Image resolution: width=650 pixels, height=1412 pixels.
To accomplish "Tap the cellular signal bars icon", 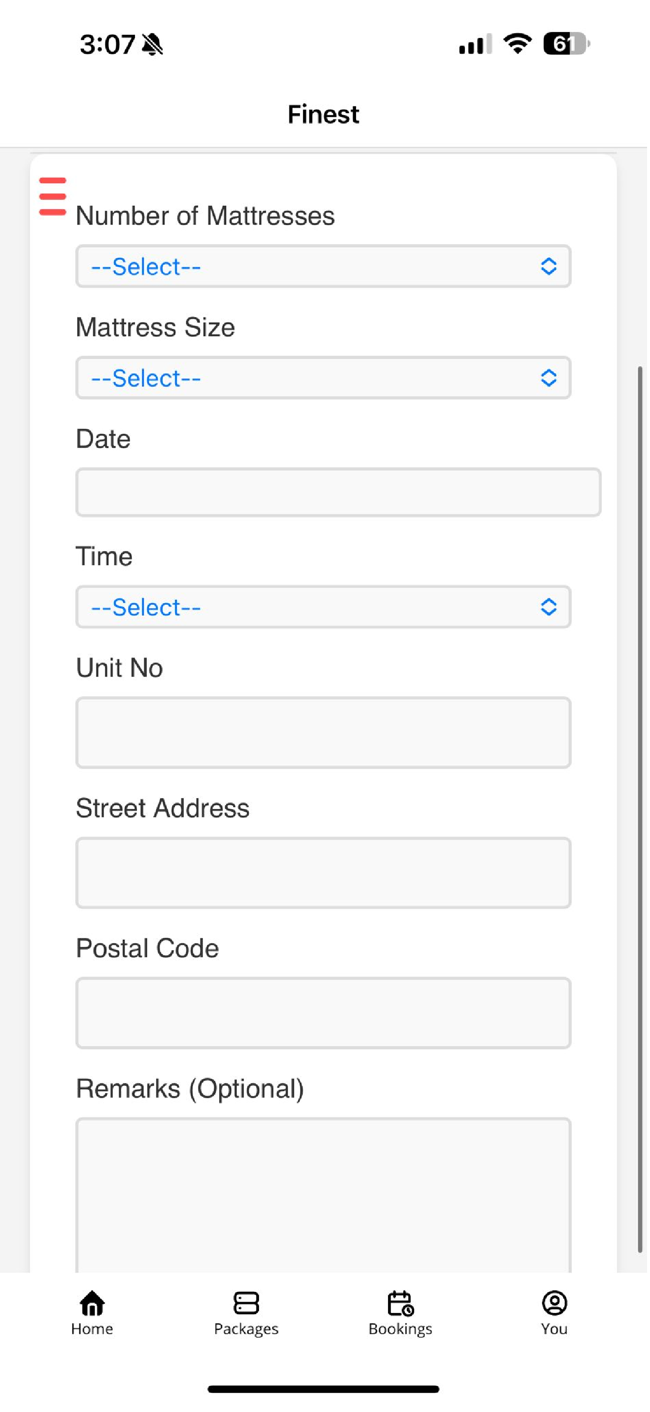I will (476, 44).
